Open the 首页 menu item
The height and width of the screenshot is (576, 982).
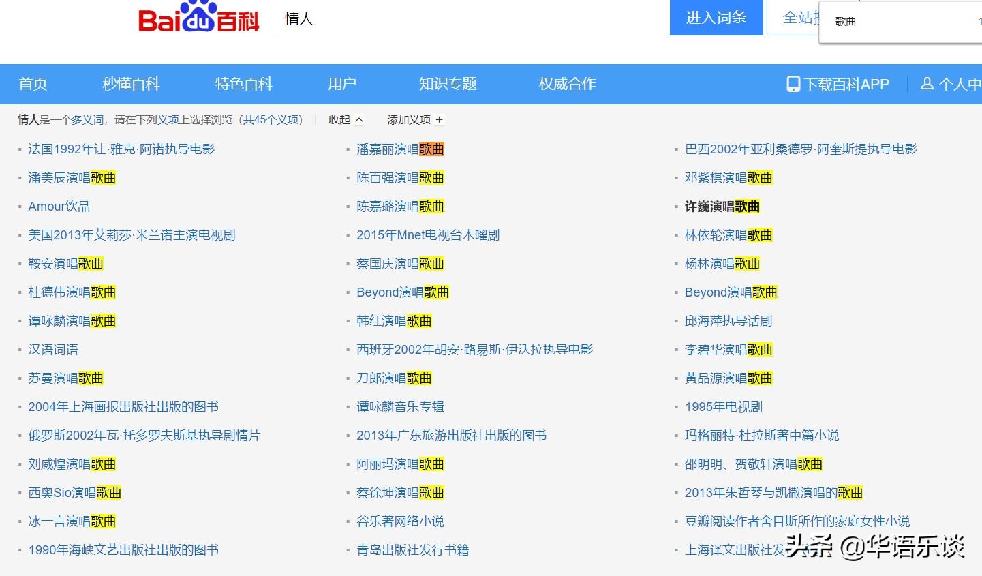(33, 84)
